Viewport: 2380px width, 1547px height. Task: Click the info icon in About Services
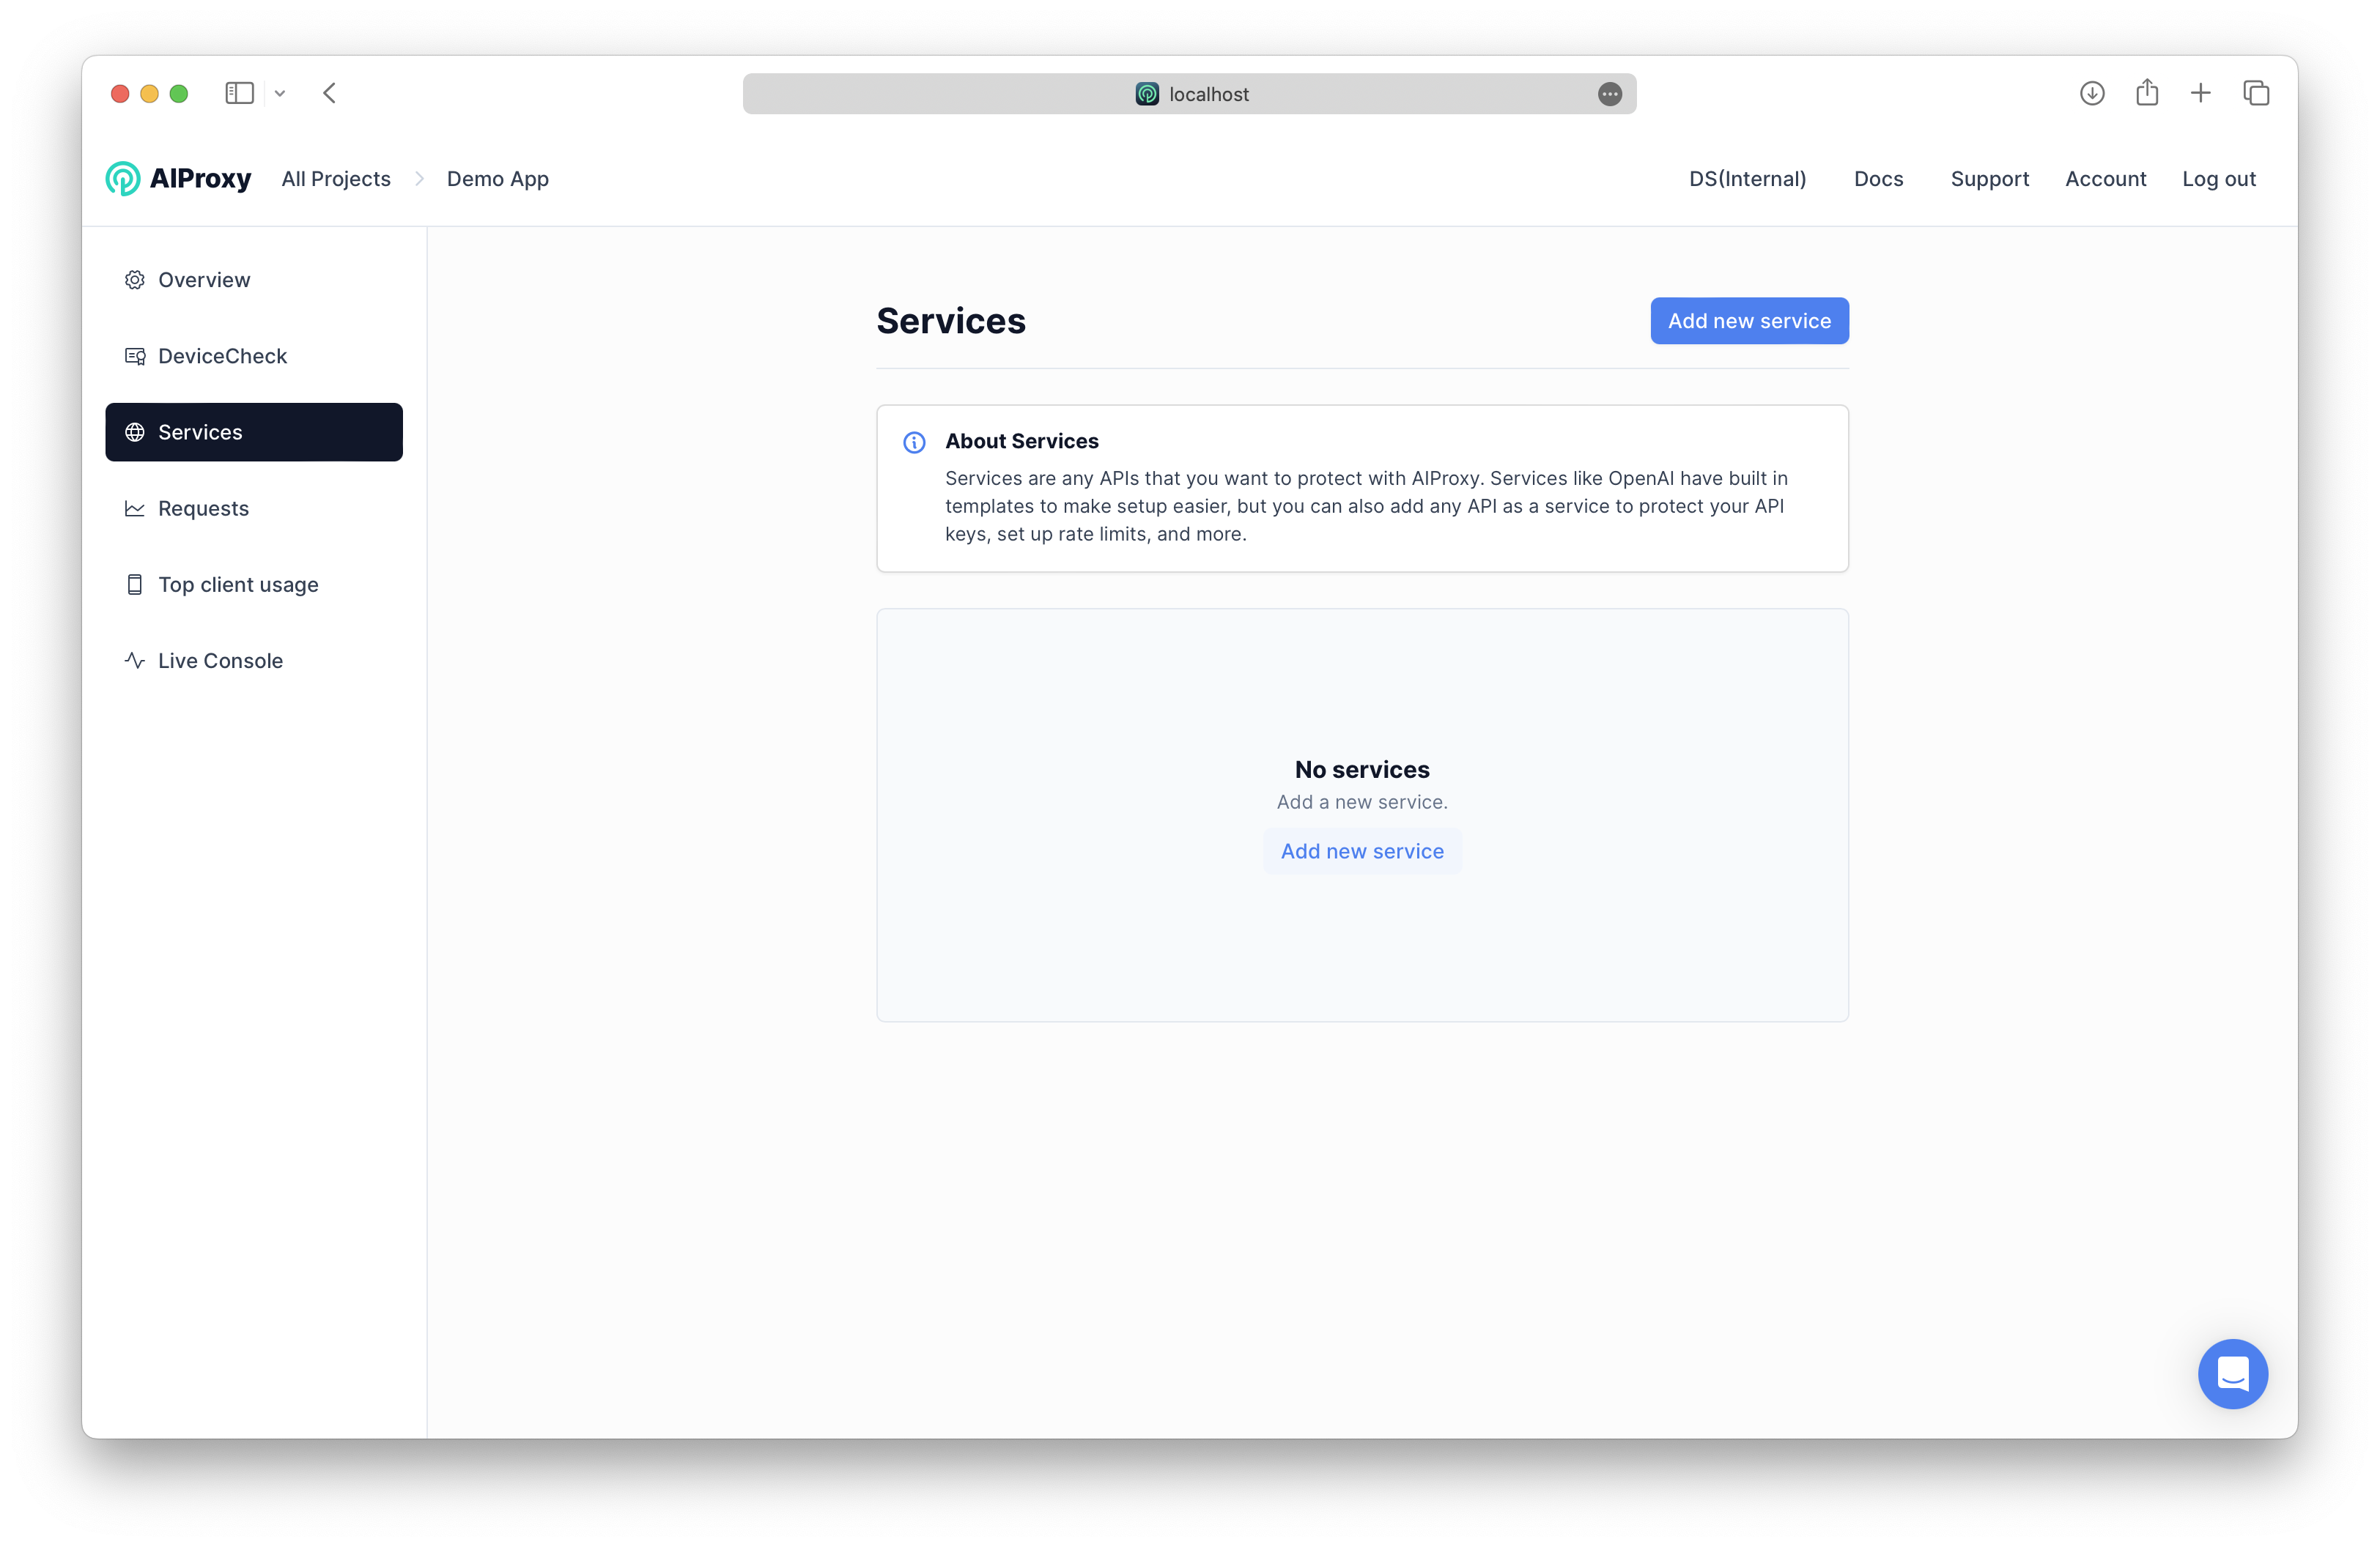click(914, 440)
